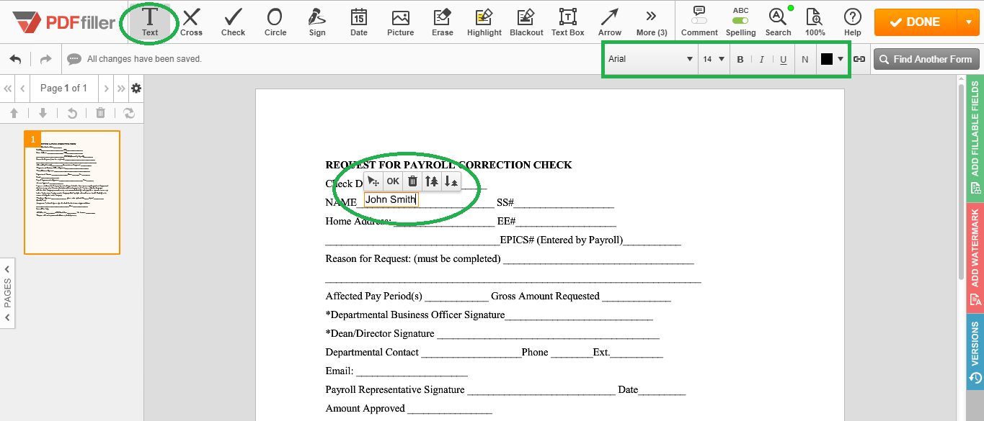Click the refresh pages icon
This screenshot has width=984, height=421.
pyautogui.click(x=130, y=113)
